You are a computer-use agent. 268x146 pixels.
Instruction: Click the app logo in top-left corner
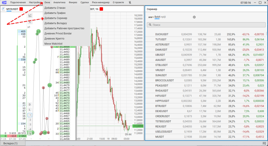(x=4, y=2)
